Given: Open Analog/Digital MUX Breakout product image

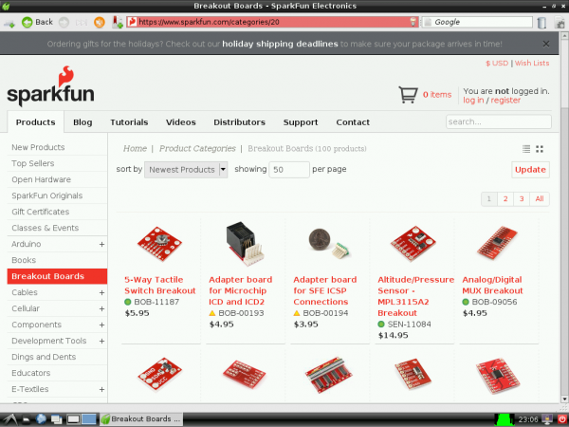Looking at the screenshot, I should tap(497, 242).
